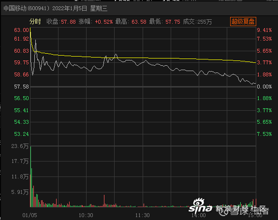The width and height of the screenshot is (278, 220).
Task: Click the 53.24 lowest price label
Action: point(21,134)
